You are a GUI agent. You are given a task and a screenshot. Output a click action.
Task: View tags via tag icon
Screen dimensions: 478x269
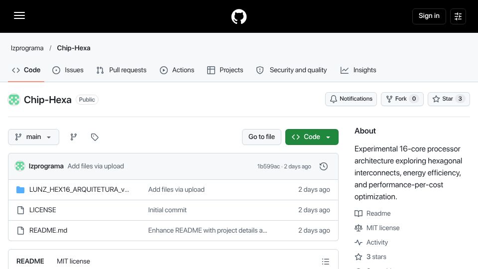click(x=95, y=137)
